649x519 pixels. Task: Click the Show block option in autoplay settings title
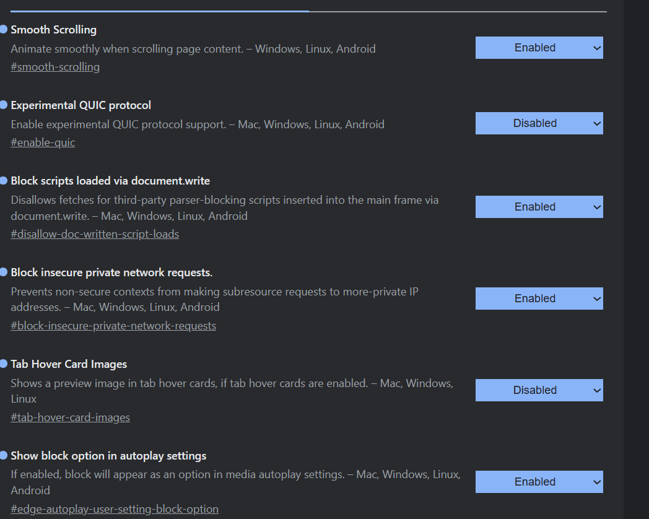click(x=108, y=456)
